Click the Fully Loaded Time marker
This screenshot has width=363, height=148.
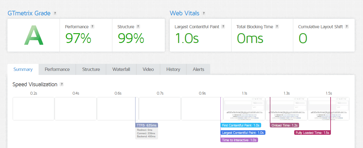[313, 133]
